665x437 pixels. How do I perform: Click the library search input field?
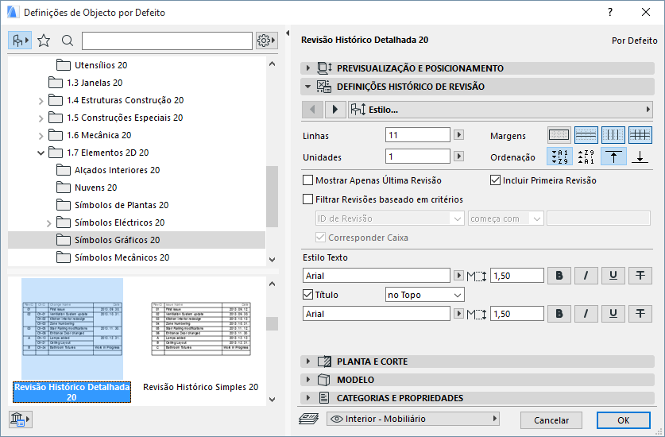tap(167, 41)
